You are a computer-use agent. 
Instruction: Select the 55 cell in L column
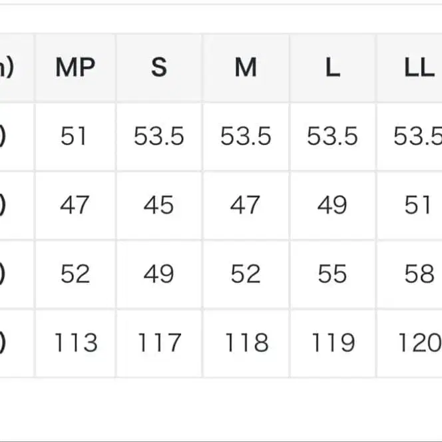332,274
